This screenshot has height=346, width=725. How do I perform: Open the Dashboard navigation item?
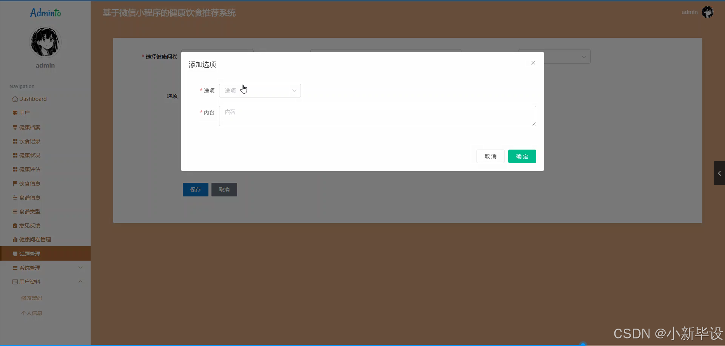click(x=33, y=99)
